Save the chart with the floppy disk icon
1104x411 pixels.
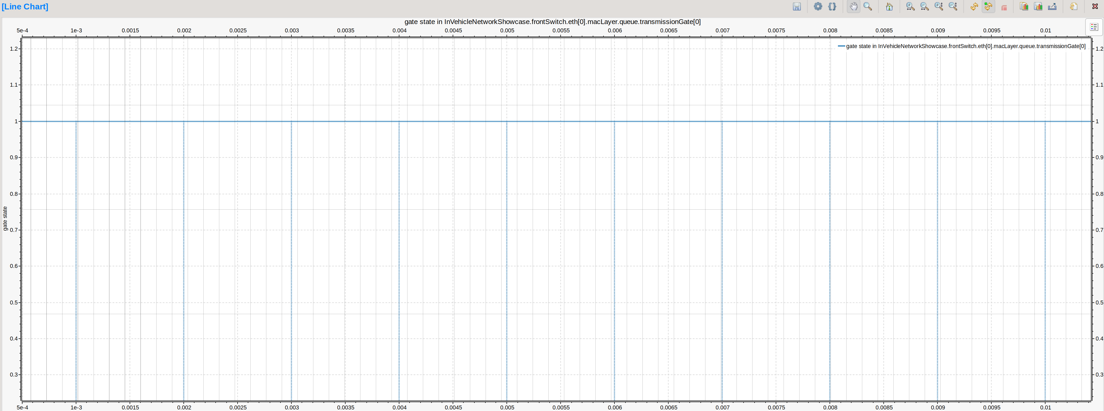point(796,7)
